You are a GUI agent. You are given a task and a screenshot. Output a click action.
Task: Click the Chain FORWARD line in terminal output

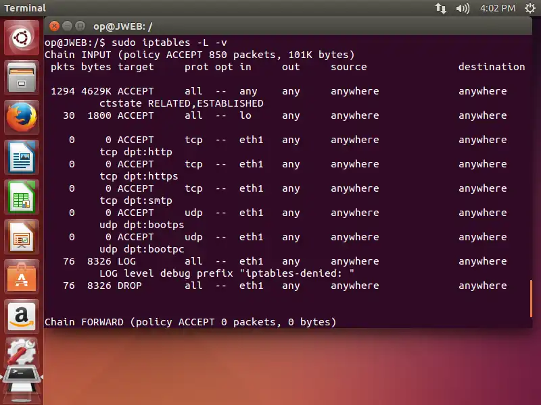click(190, 322)
